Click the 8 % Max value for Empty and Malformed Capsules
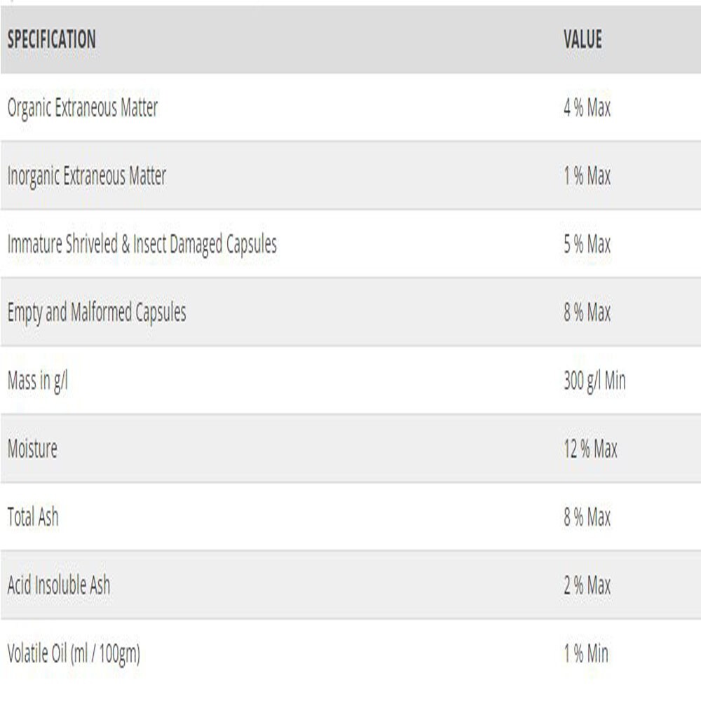 (x=587, y=312)
